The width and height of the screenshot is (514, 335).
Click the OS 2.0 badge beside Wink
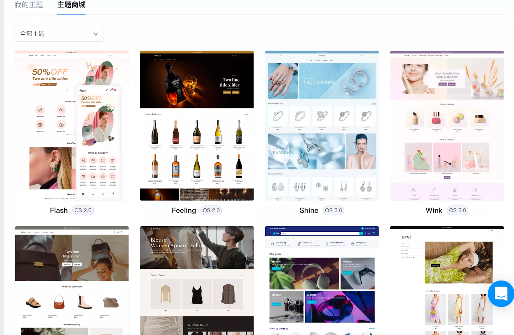(457, 210)
